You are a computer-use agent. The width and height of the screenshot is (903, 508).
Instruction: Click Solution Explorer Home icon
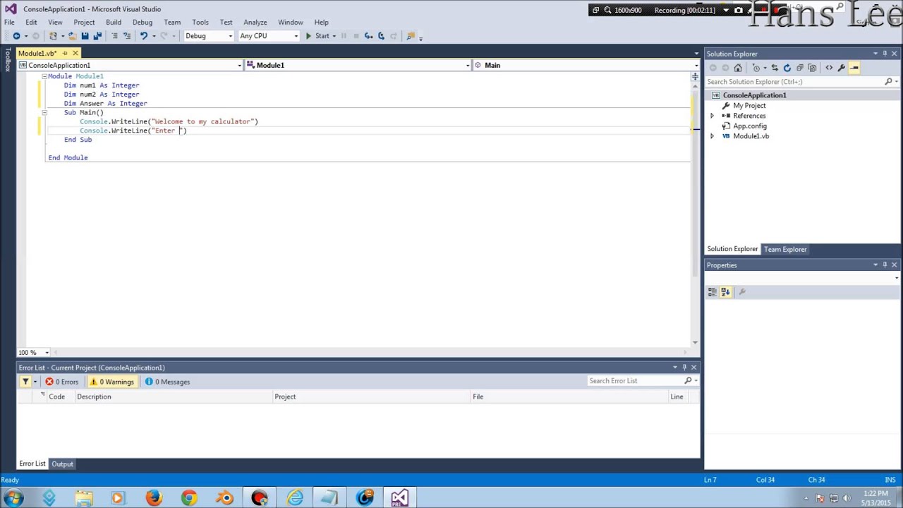coord(738,68)
